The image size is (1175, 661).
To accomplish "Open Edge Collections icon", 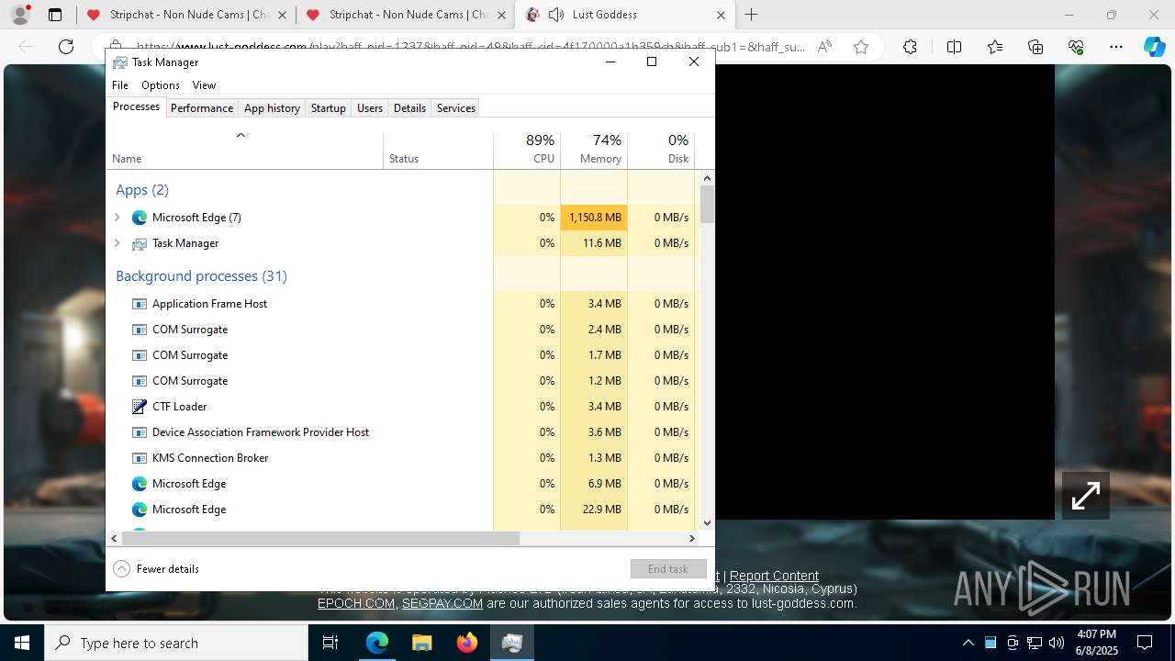I will 1035,47.
